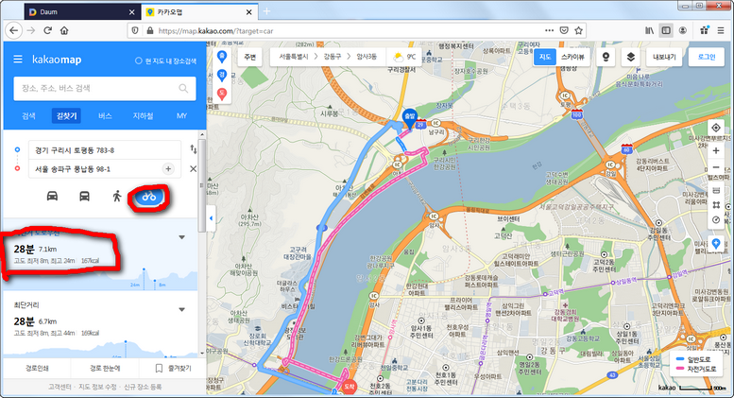
Task: Open the 지하철 tab
Action: coord(143,115)
